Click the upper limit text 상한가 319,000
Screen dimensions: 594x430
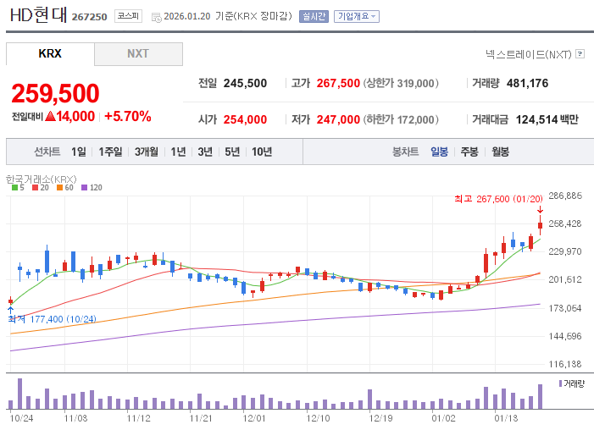point(401,83)
